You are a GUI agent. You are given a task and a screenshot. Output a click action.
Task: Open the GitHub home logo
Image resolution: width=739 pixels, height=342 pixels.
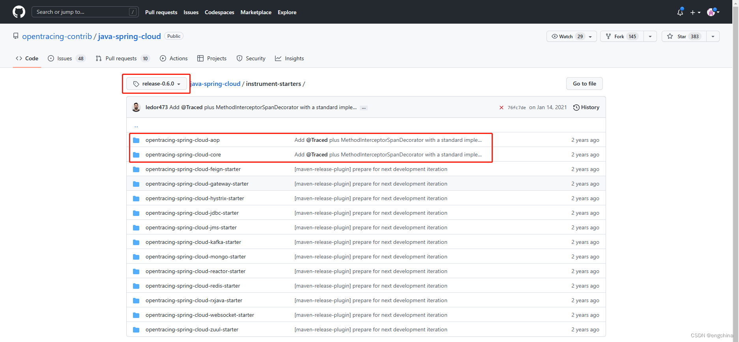coord(19,12)
